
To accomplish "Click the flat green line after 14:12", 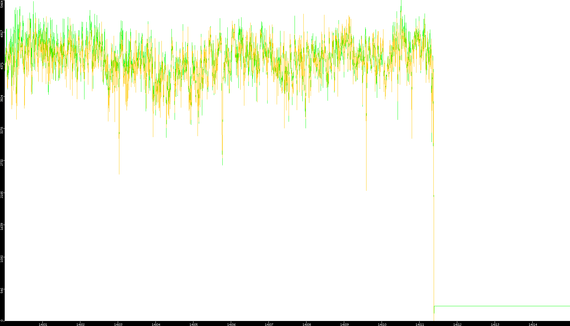I will point(502,306).
